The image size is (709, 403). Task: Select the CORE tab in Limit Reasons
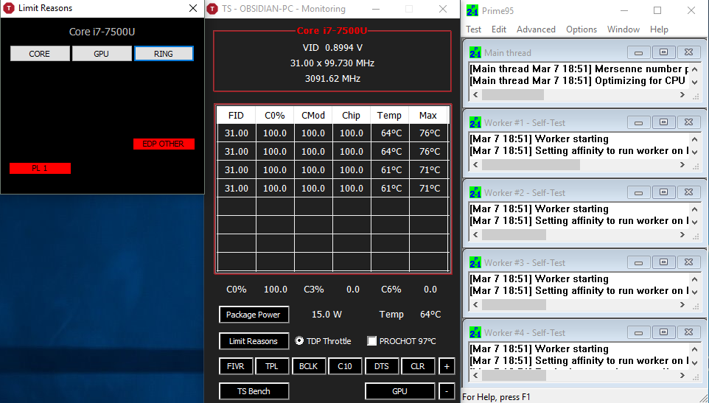point(40,53)
